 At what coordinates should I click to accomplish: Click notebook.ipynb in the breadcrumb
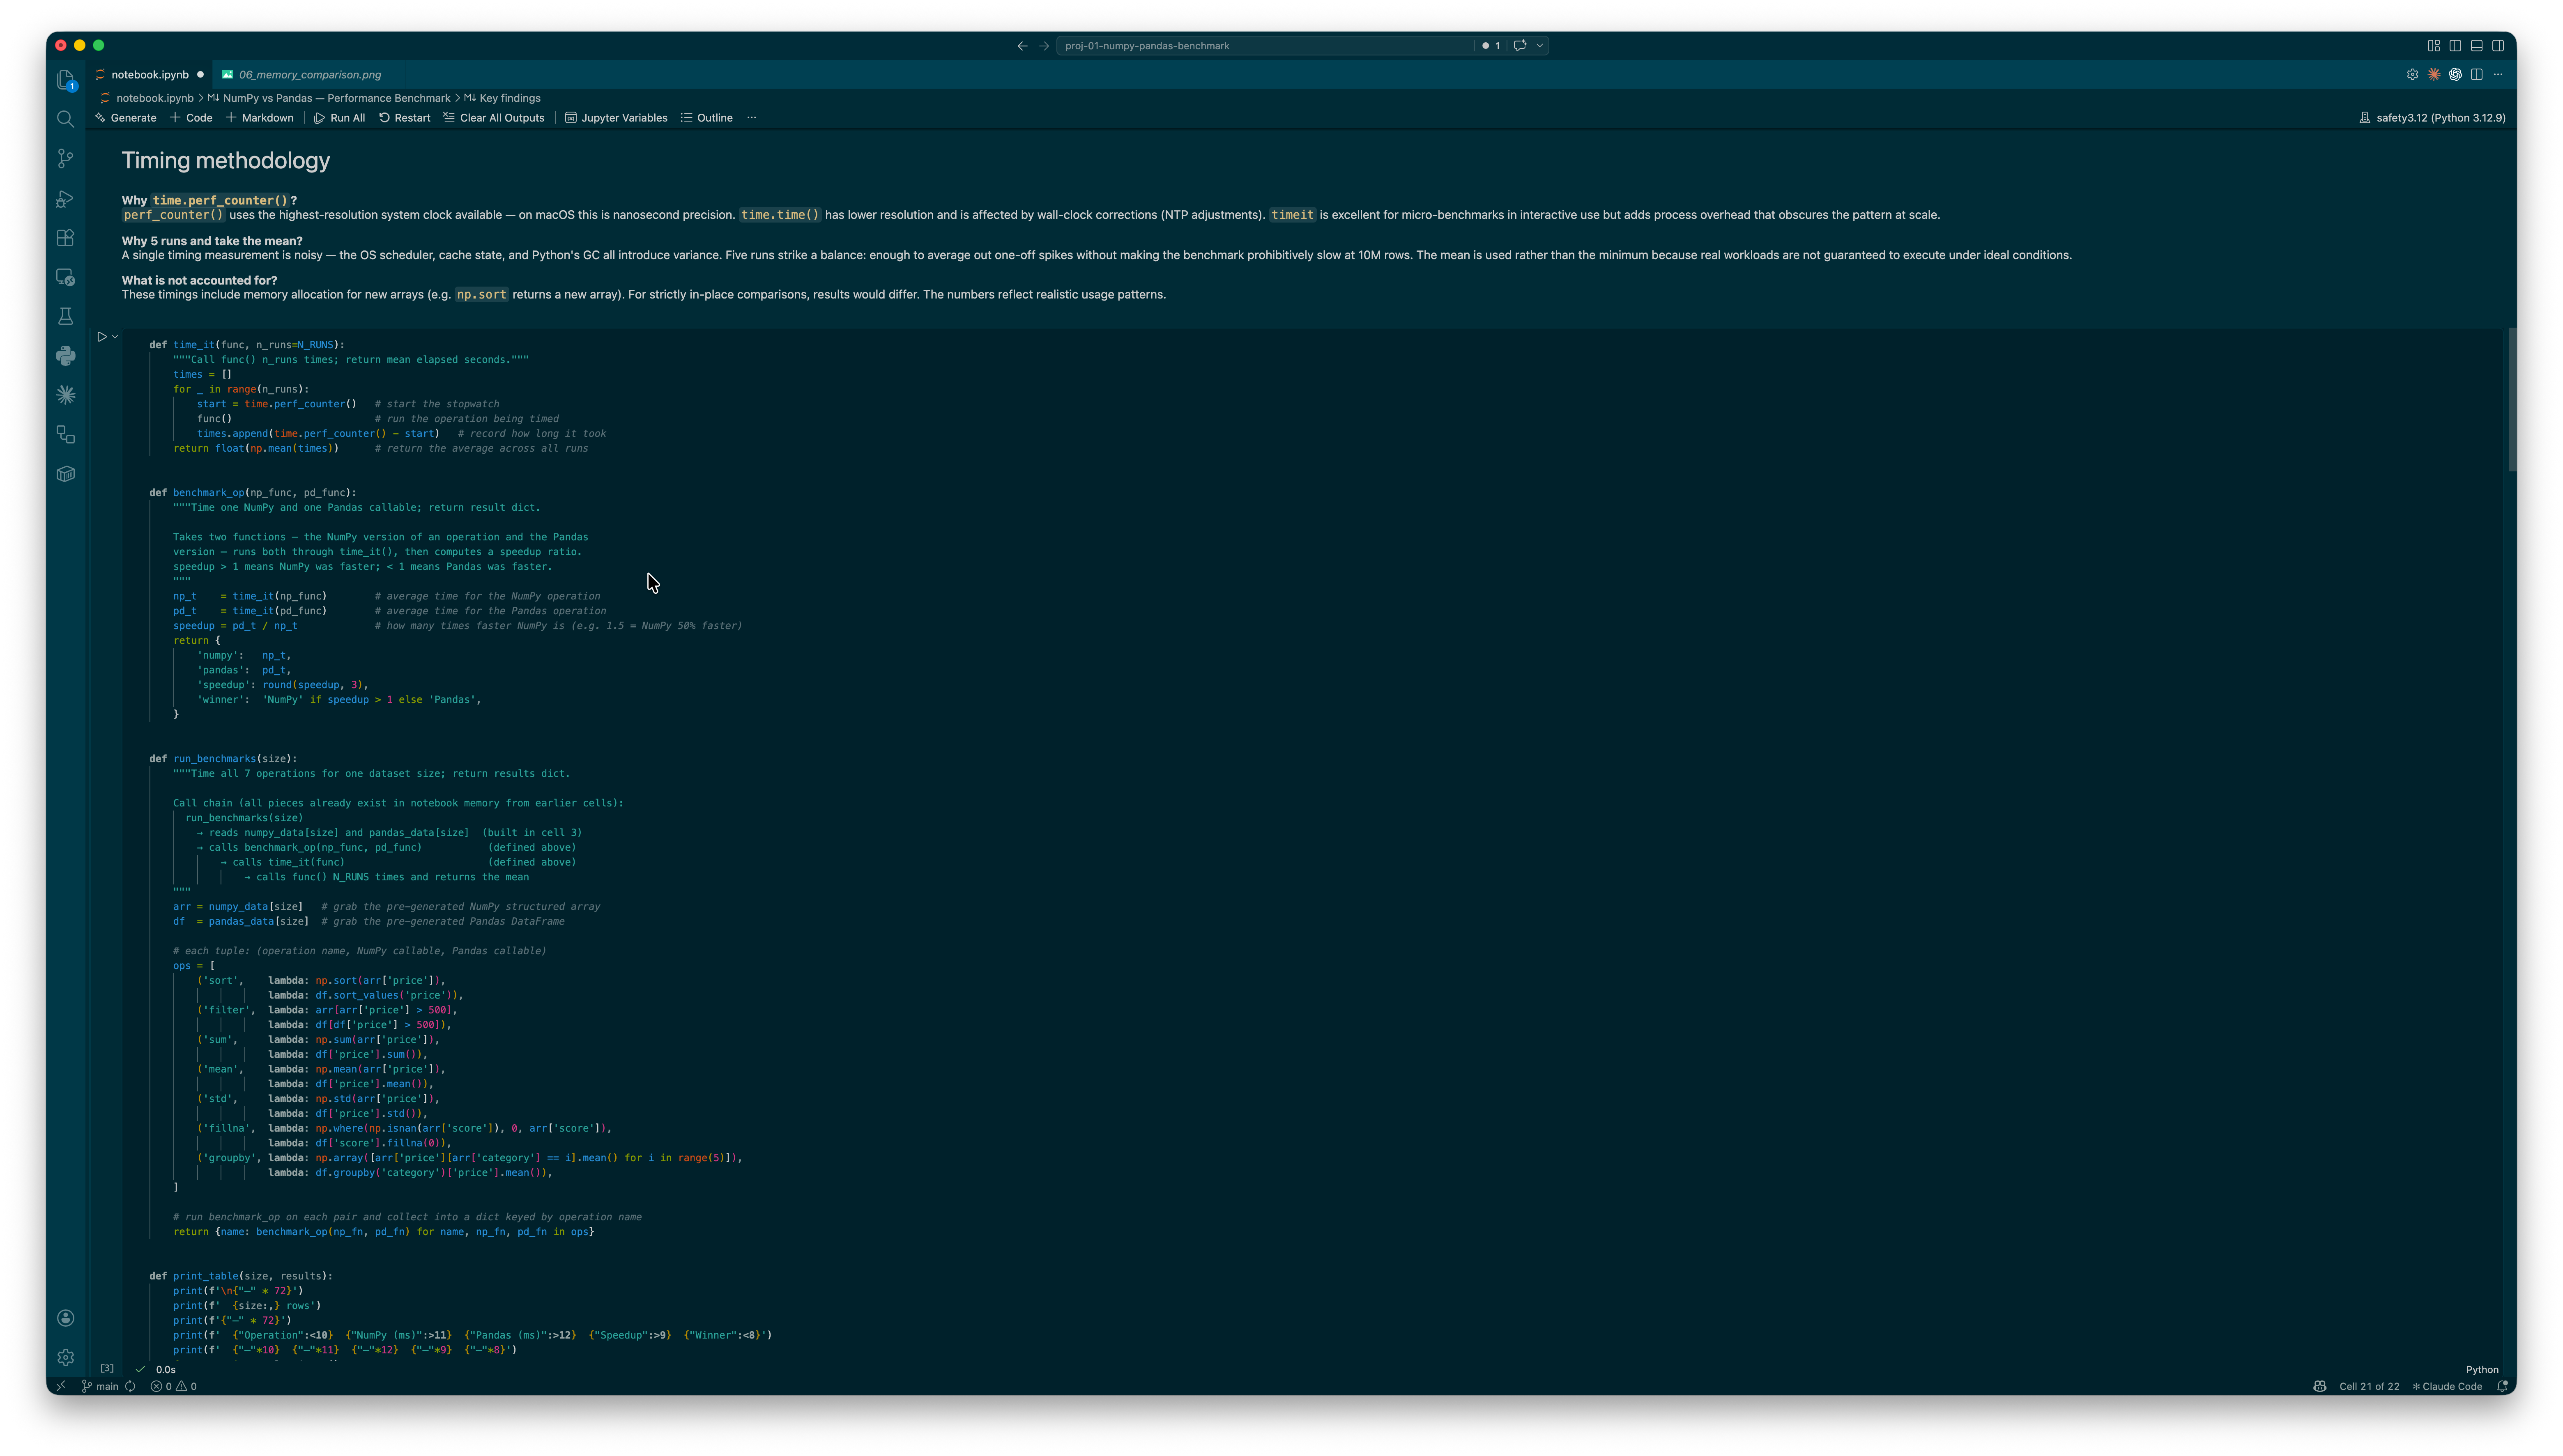tap(154, 98)
